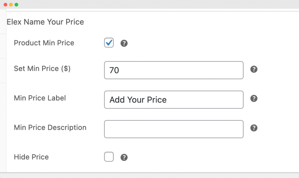Click inside the Set Min Price field showing 70
This screenshot has height=178, width=299.
point(174,70)
